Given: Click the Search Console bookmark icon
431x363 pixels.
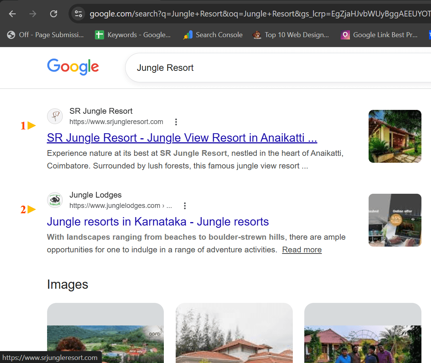Looking at the screenshot, I should 188,35.
